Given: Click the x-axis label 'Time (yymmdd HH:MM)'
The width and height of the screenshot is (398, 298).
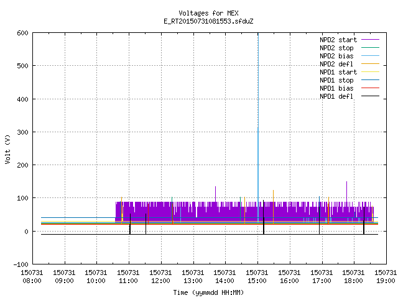Looking at the screenshot, I should (x=208, y=292).
